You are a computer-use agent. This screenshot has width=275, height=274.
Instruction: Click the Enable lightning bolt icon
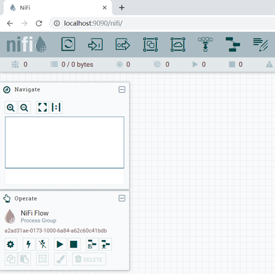29,244
